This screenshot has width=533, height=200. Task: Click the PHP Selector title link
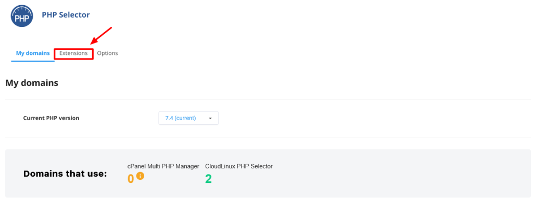click(66, 15)
